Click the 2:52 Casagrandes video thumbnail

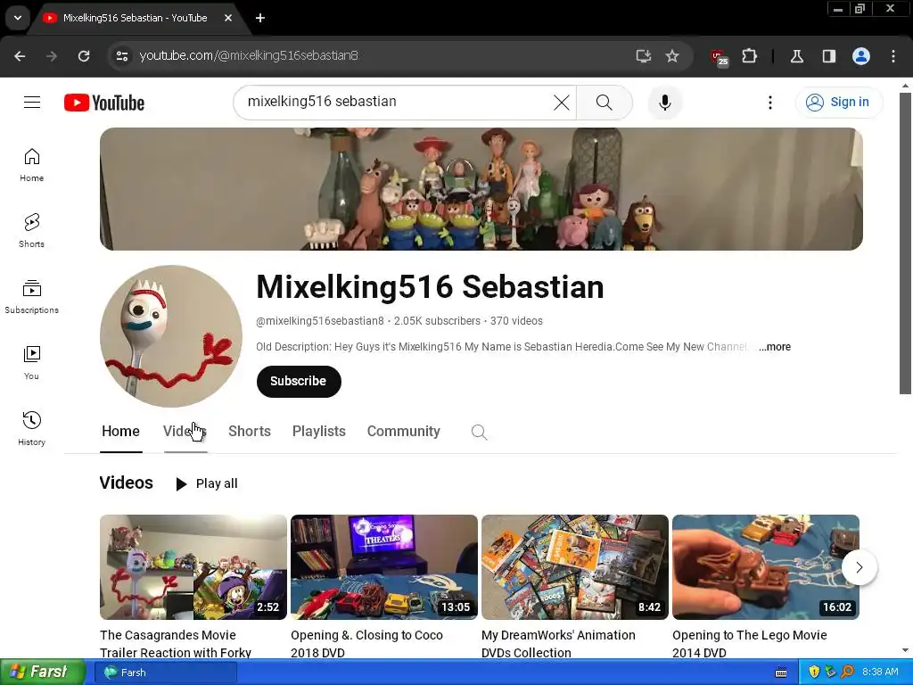point(193,566)
